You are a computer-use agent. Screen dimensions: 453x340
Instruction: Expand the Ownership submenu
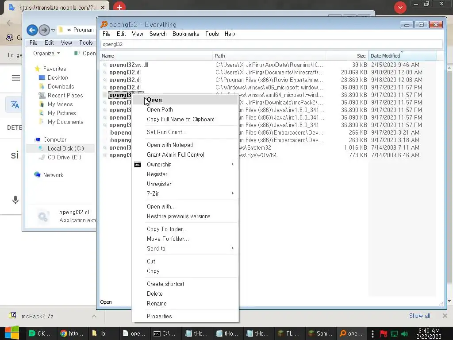coord(185,165)
